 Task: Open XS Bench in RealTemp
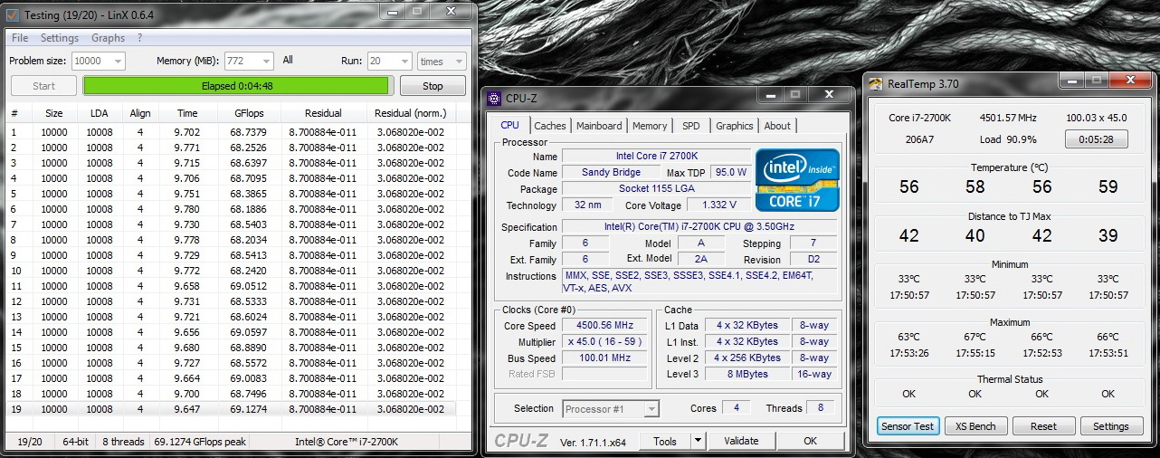[975, 426]
